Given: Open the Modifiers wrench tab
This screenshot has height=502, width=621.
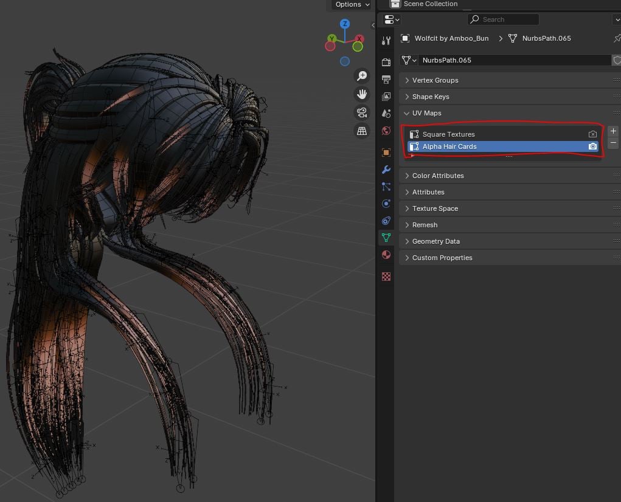Looking at the screenshot, I should [386, 170].
